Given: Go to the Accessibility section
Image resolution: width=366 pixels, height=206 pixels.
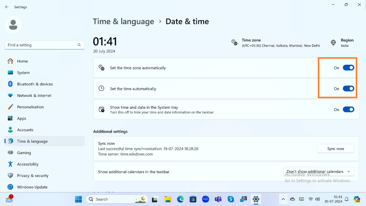Looking at the screenshot, I should point(28,164).
